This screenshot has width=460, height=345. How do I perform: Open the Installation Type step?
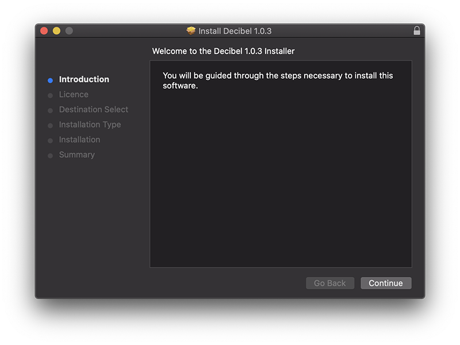click(90, 125)
